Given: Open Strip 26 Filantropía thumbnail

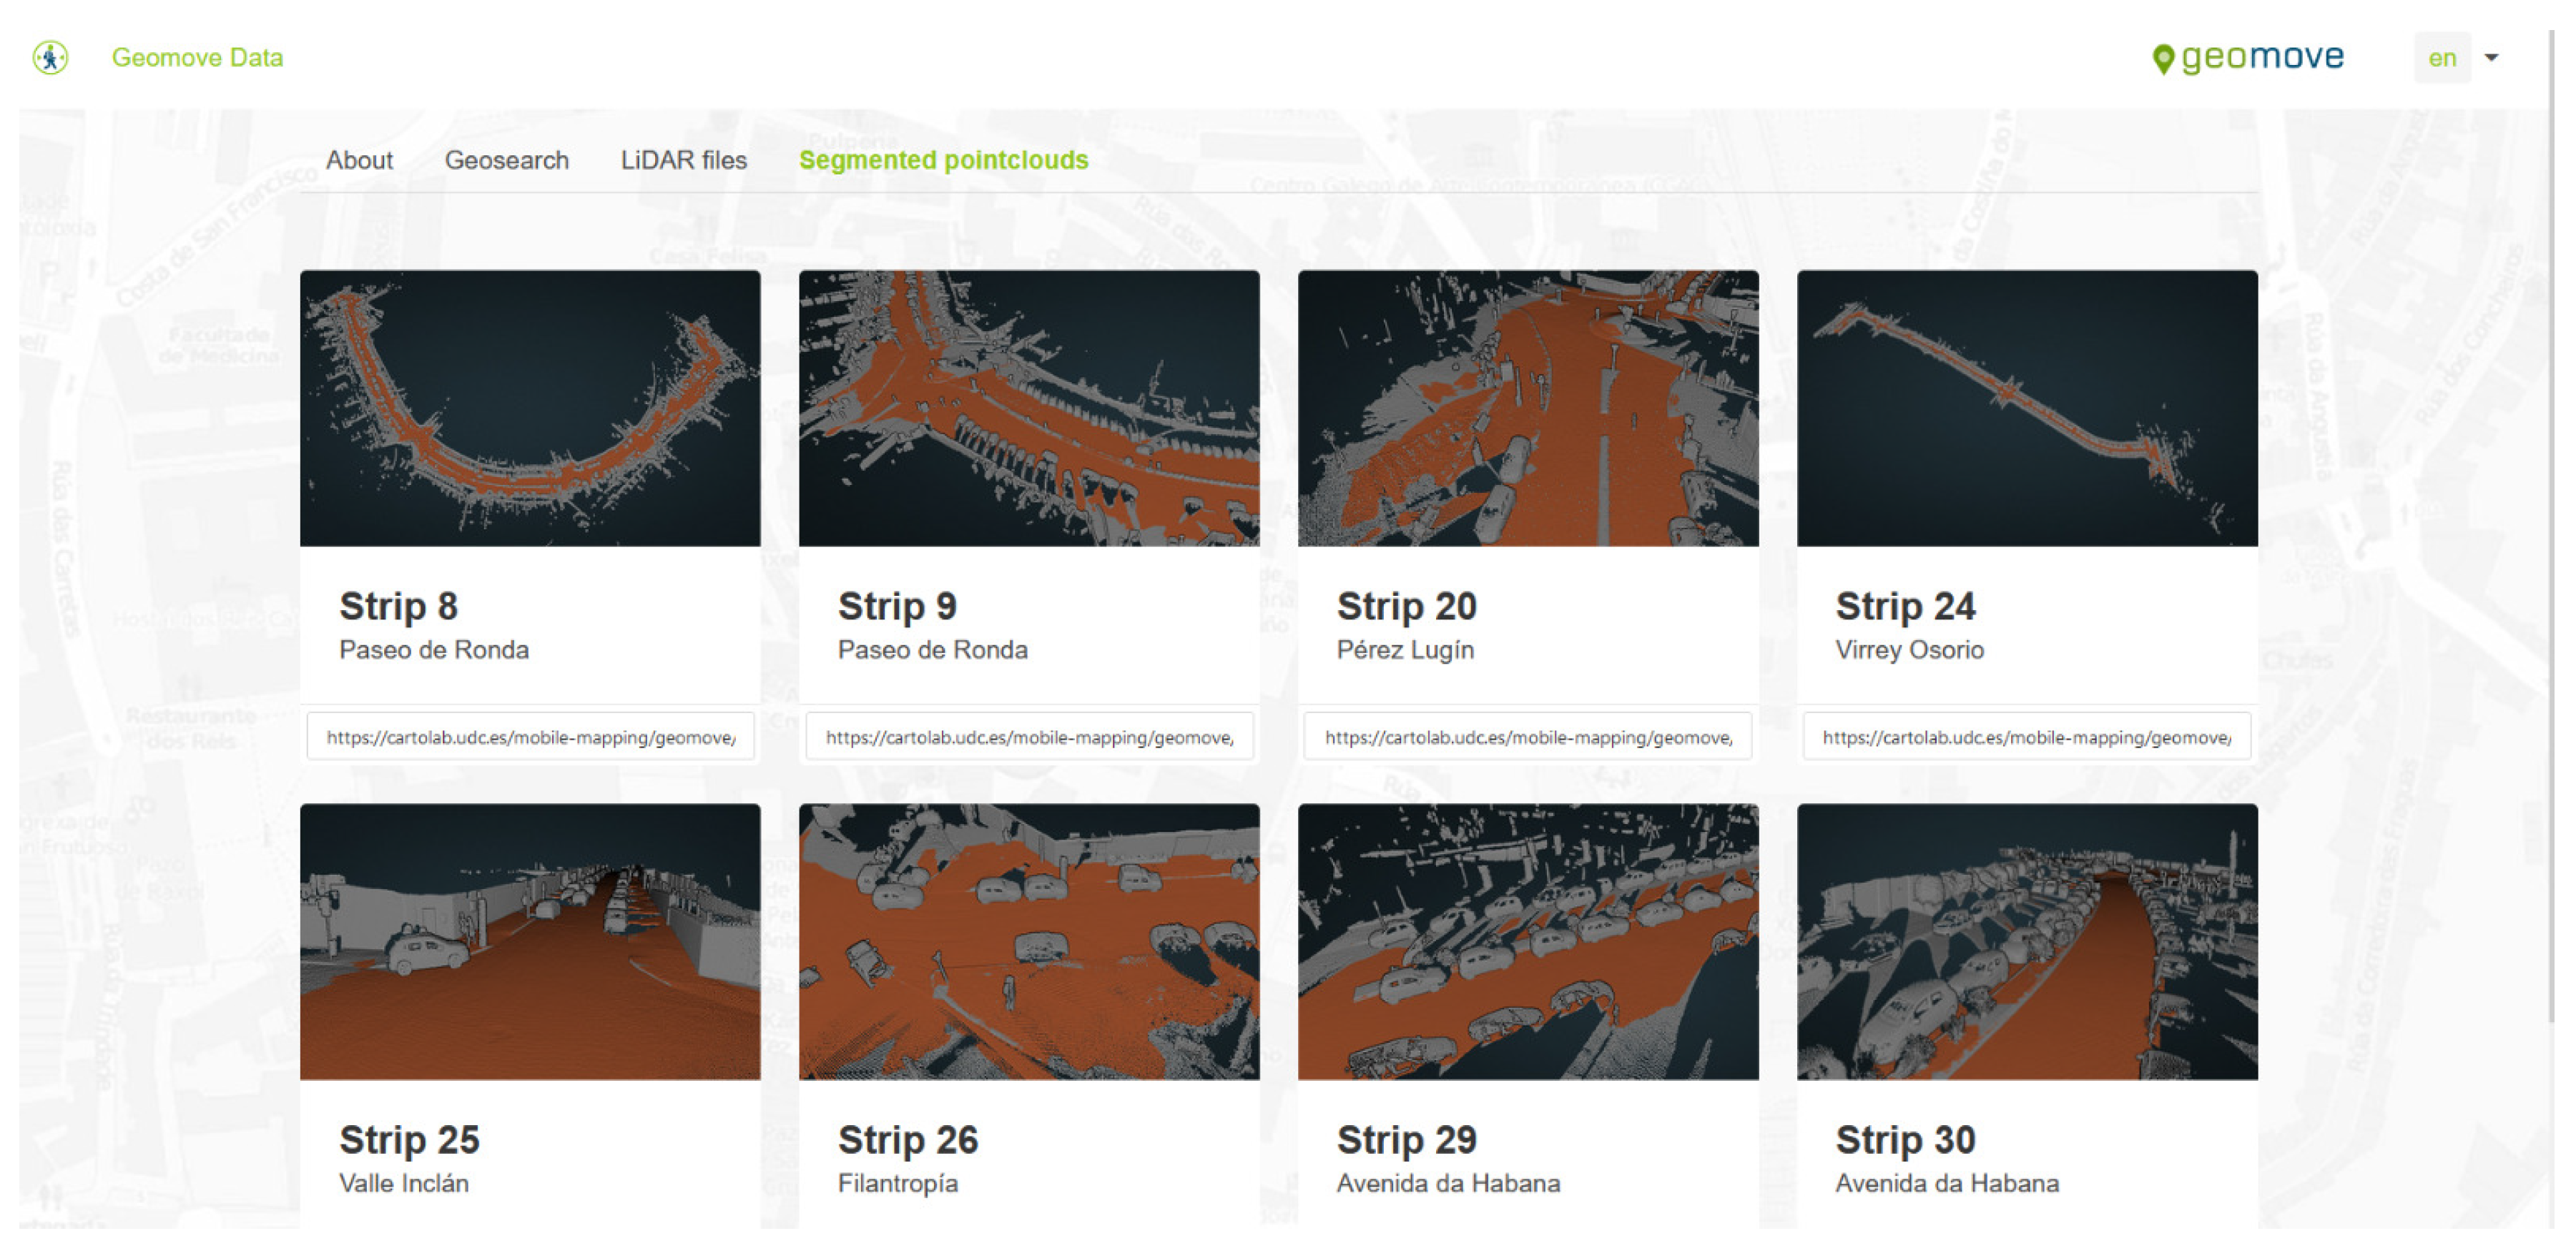Looking at the screenshot, I should pos(1028,941).
